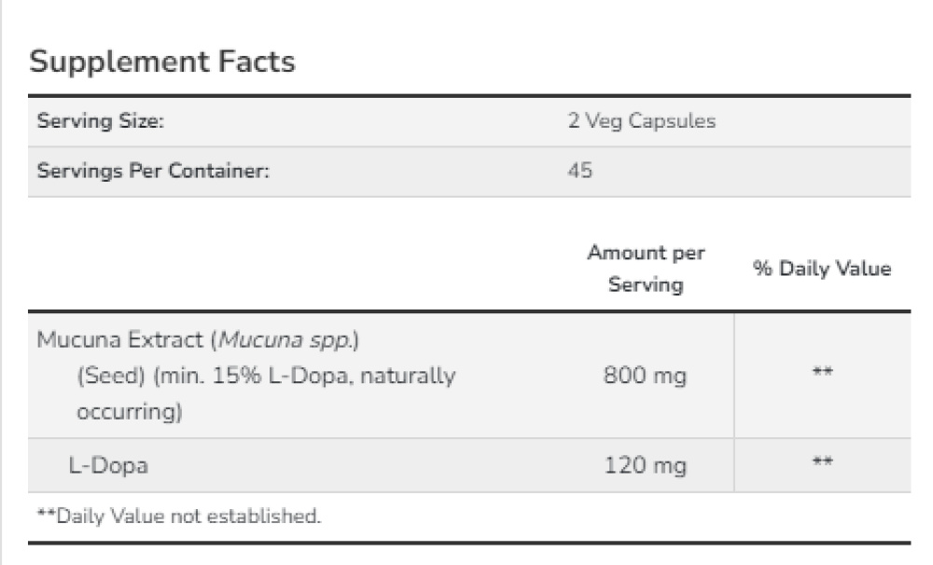933x565 pixels.
Task: Click the Supplement Facts heading
Action: 162,62
